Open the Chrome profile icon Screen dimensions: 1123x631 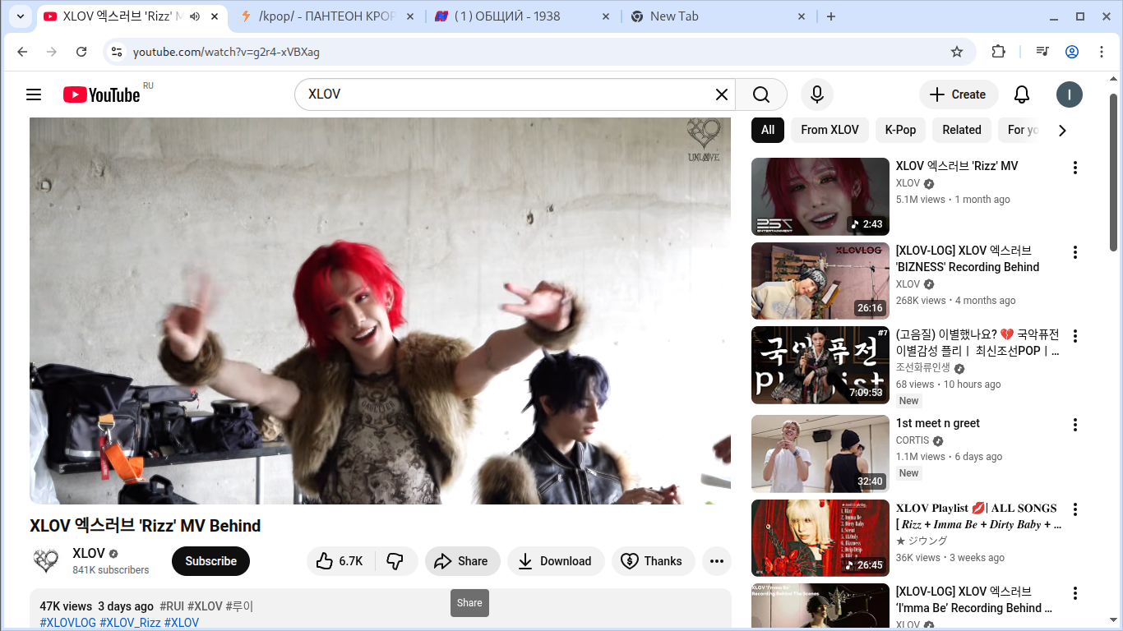(x=1072, y=52)
